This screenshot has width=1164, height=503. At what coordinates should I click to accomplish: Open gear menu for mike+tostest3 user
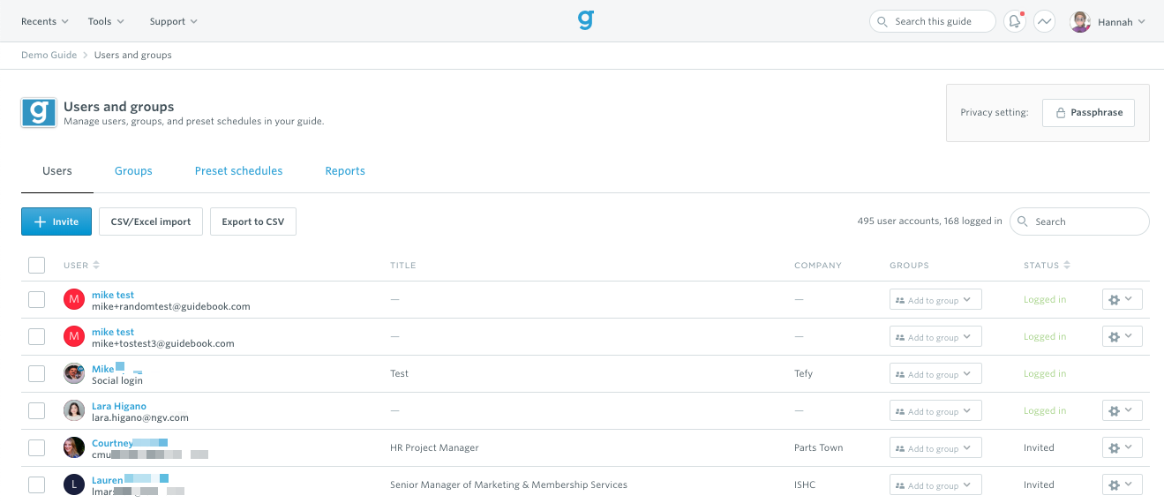pos(1123,336)
